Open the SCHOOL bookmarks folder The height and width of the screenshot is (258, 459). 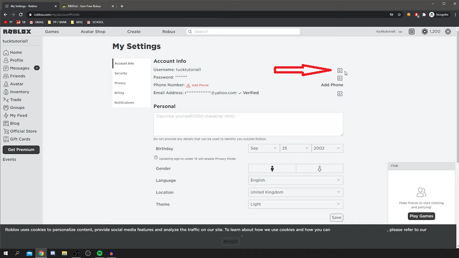[x=95, y=22]
